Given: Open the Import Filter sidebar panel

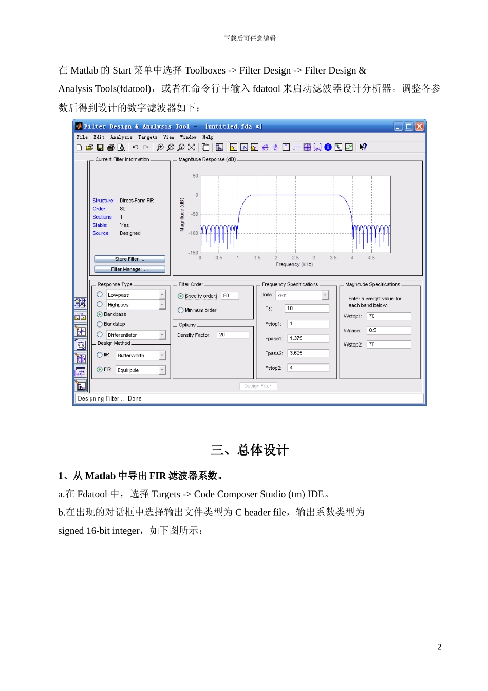Looking at the screenshot, I should click(80, 372).
